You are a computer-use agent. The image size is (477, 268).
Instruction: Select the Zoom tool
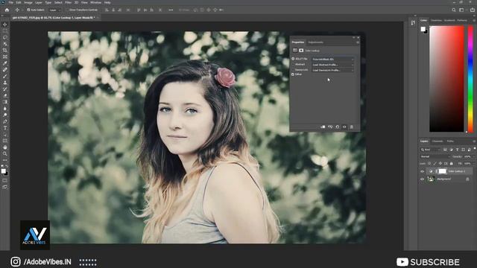point(5,154)
